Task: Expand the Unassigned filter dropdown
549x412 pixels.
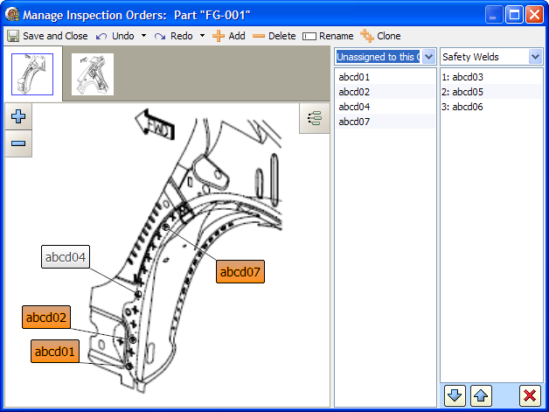Action: pyautogui.click(x=428, y=57)
